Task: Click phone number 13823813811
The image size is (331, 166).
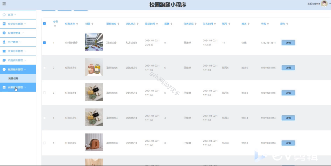Action: point(268,43)
